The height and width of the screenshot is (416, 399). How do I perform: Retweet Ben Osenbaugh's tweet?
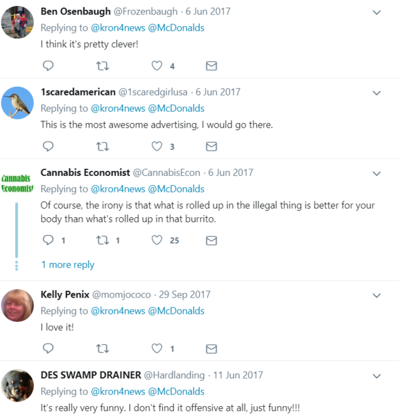(103, 65)
